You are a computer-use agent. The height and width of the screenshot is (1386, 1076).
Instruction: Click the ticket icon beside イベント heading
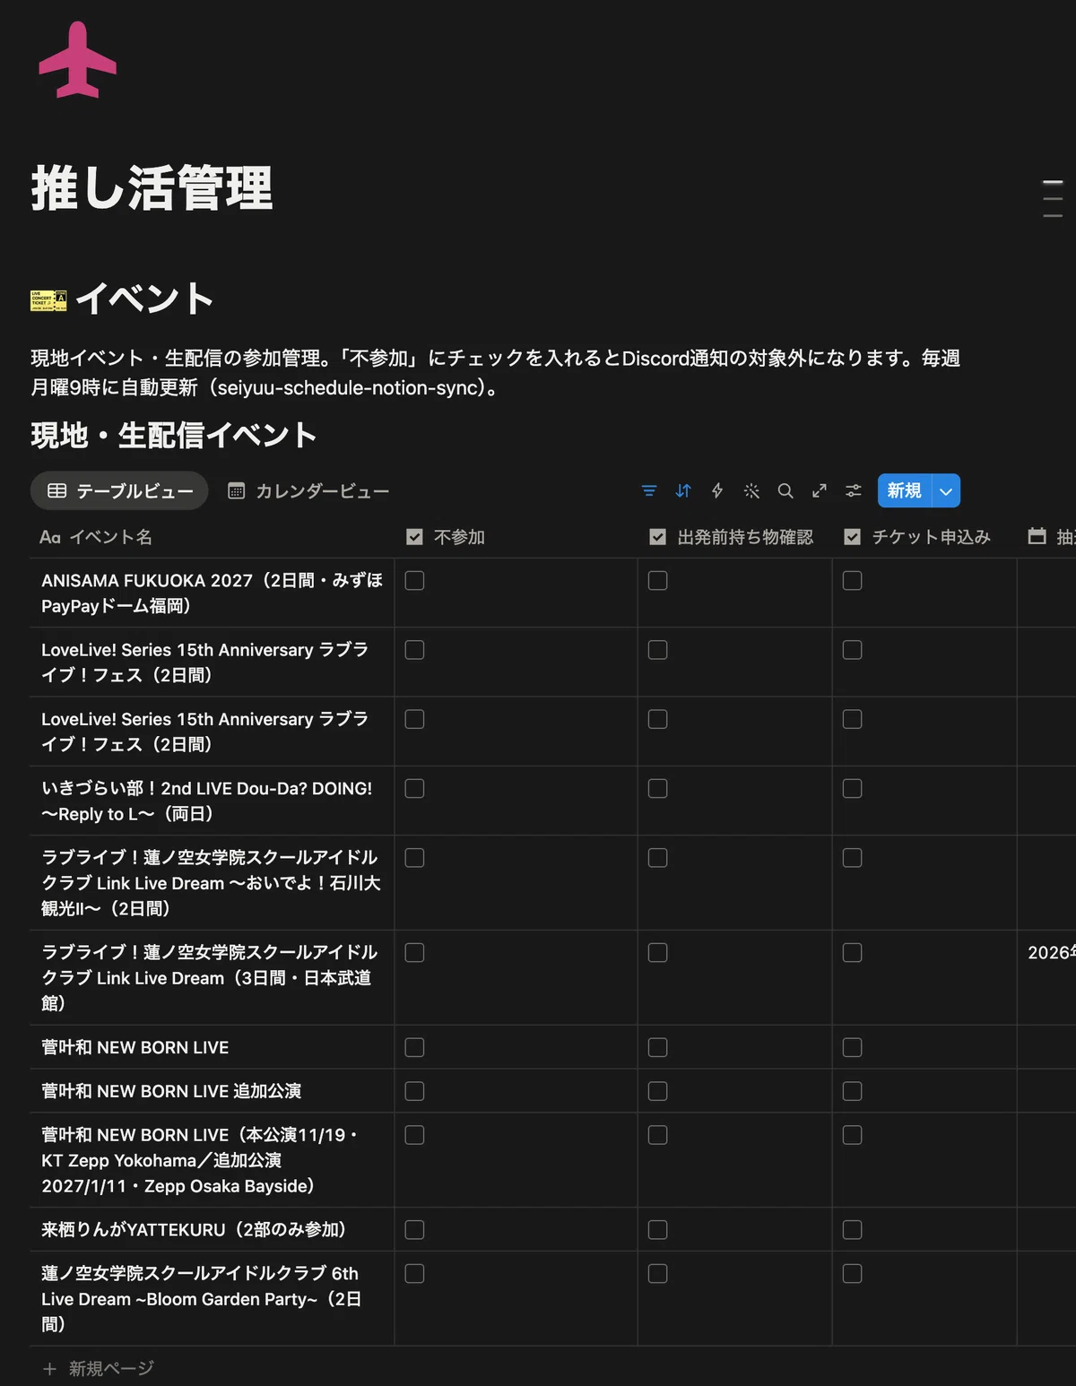coord(48,300)
